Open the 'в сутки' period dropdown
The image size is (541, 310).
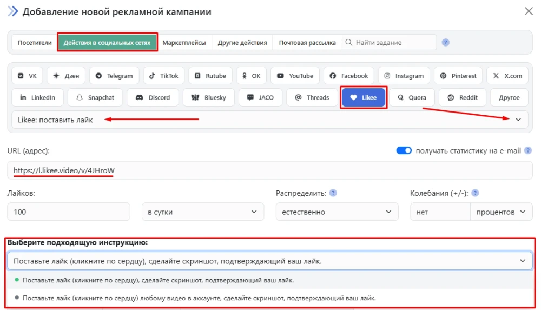coord(202,212)
